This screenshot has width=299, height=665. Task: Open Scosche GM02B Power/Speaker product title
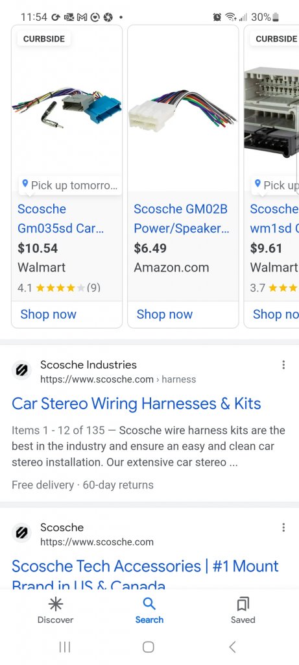[x=182, y=218]
